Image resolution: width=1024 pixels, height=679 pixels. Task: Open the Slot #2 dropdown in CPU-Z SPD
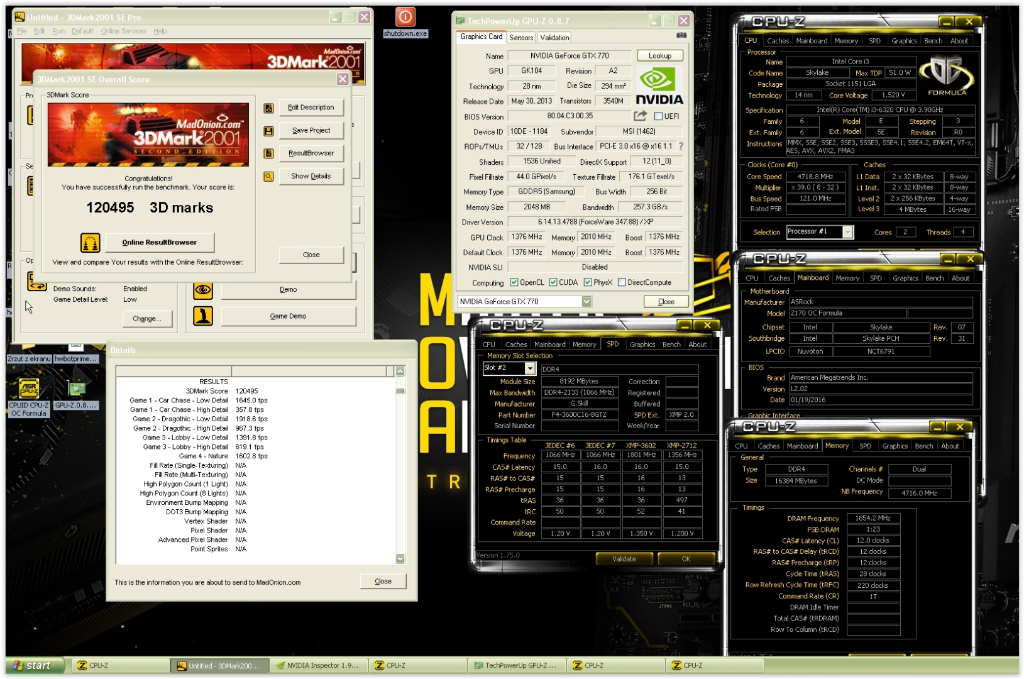click(530, 368)
